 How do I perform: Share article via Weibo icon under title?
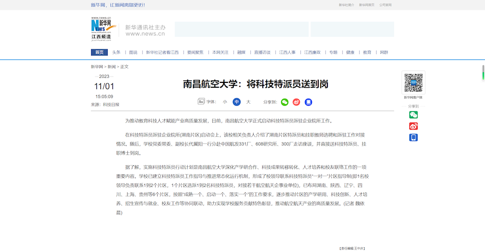(x=296, y=102)
